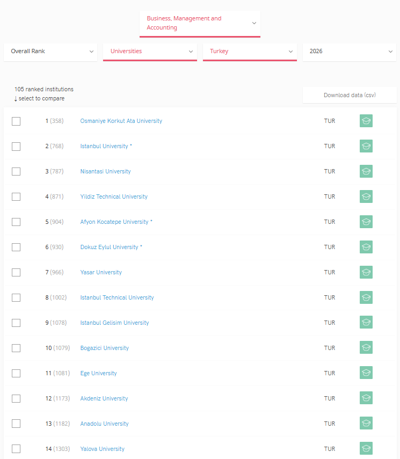
Task: Open the Business, Management and Accounting subject dropdown
Action: [x=200, y=23]
